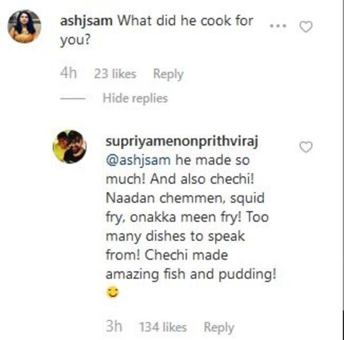Open ashjsam's profile picture
Screen dimensions: 344x340
click(x=25, y=27)
